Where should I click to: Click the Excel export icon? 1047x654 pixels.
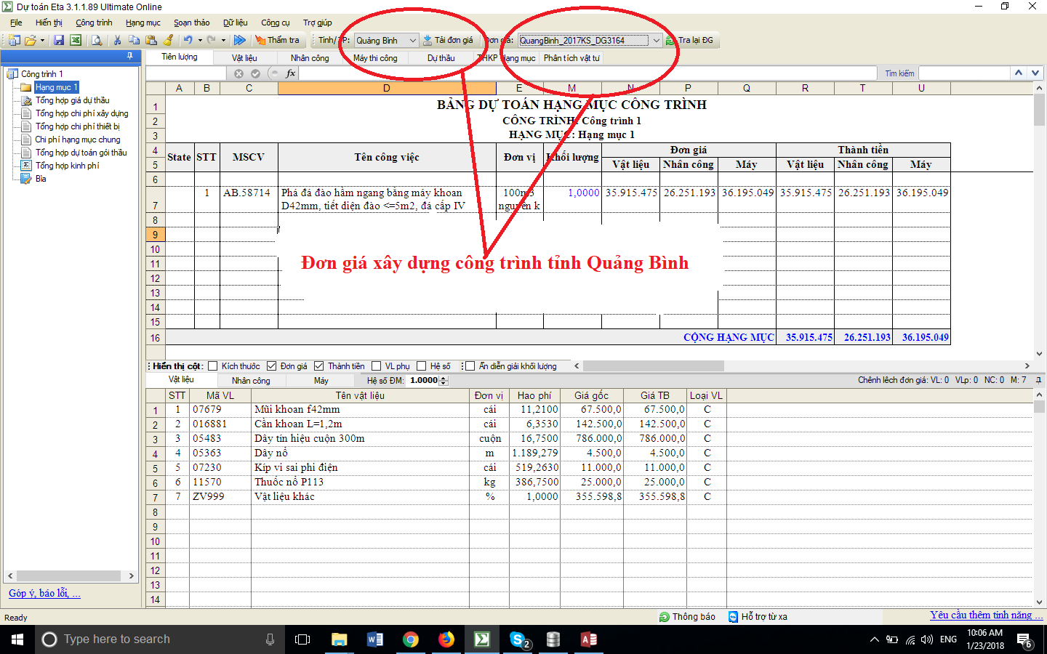tap(76, 41)
